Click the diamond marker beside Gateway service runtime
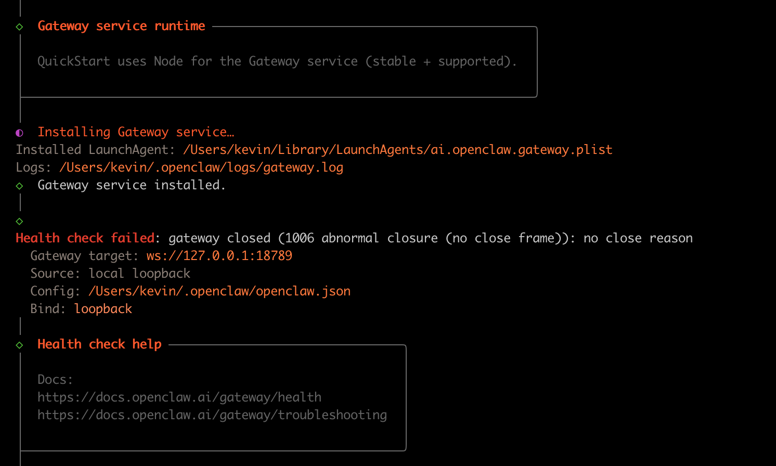The width and height of the screenshot is (776, 466). [x=19, y=27]
